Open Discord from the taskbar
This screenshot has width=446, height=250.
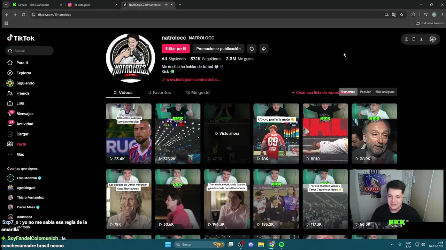[251, 244]
